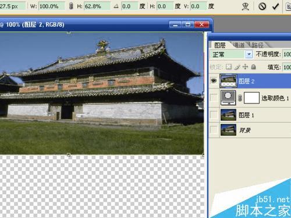Select the 背景 layer name
Image resolution: width=291 pixels, height=218 pixels.
pyautogui.click(x=244, y=130)
